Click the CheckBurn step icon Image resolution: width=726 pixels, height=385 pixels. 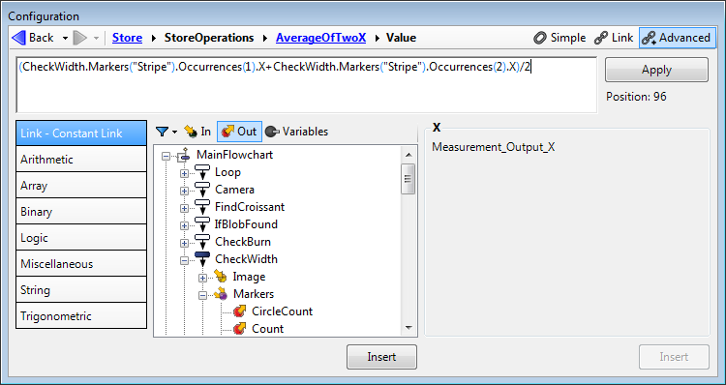(202, 242)
